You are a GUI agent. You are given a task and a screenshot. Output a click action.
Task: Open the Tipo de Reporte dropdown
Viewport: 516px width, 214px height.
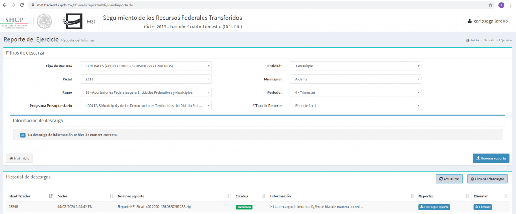point(355,106)
